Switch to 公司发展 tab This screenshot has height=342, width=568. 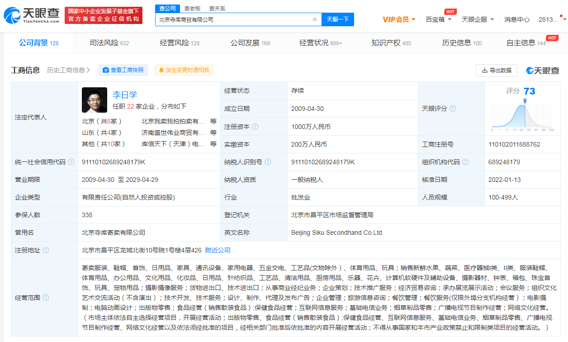(250, 43)
